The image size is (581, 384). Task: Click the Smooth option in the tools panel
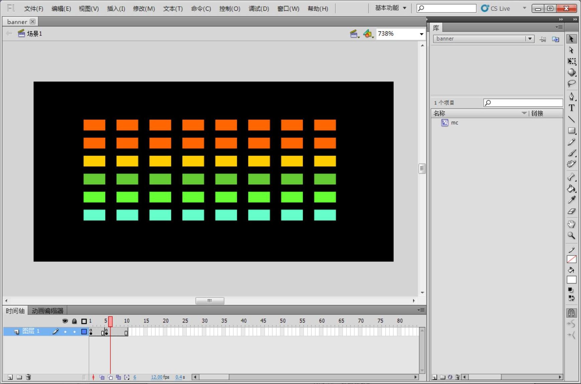click(x=571, y=324)
